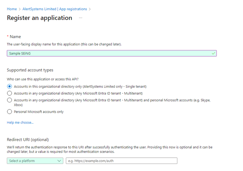Go to the Home breadcrumb
This screenshot has width=243, height=171.
(12, 9)
